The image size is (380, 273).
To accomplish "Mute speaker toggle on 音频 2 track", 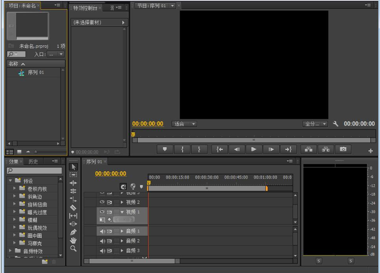I will 102,241.
